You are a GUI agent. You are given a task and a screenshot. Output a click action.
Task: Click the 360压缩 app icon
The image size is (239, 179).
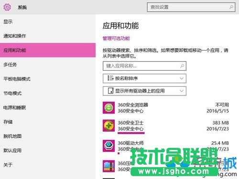point(109,166)
